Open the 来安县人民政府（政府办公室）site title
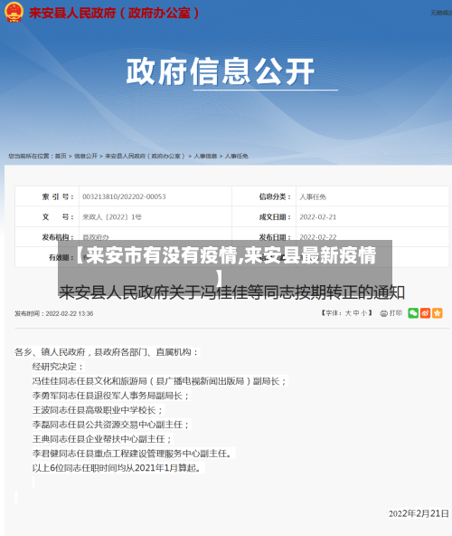452x536 pixels. [x=115, y=13]
